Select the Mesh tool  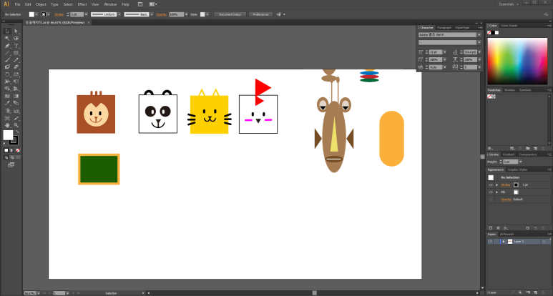click(7, 96)
